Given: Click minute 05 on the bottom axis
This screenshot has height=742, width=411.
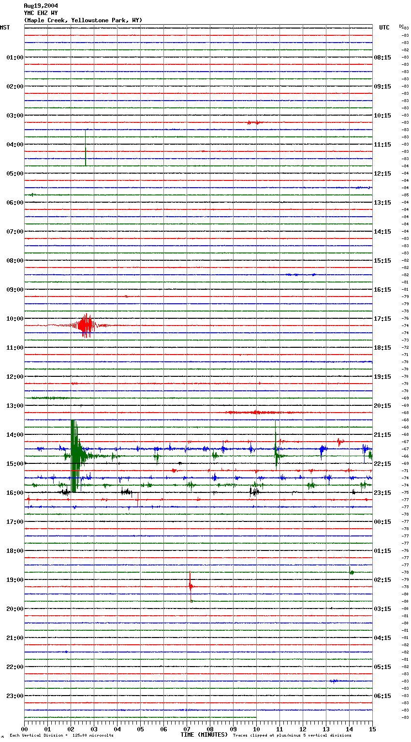Looking at the screenshot, I should point(140,729).
